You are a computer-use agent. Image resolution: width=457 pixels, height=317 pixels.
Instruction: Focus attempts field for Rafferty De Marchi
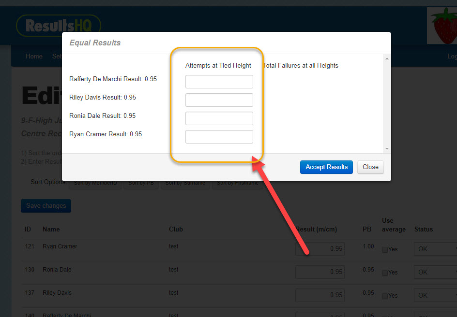pyautogui.click(x=219, y=82)
